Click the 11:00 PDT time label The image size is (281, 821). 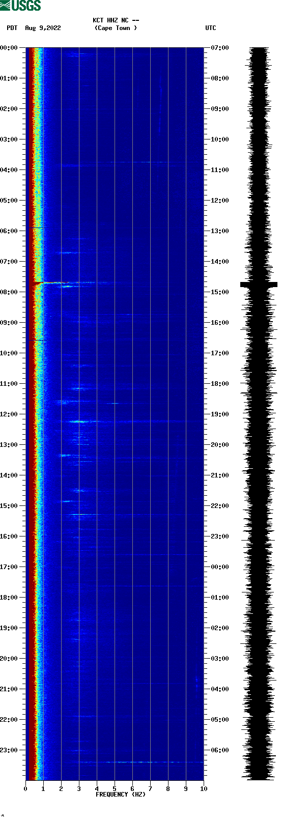point(9,384)
